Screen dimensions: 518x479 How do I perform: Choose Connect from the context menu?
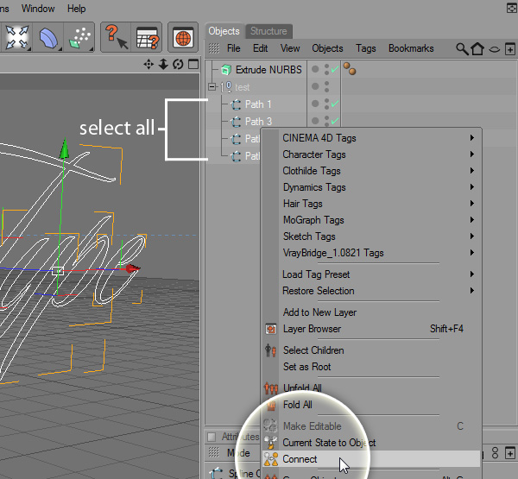(300, 459)
